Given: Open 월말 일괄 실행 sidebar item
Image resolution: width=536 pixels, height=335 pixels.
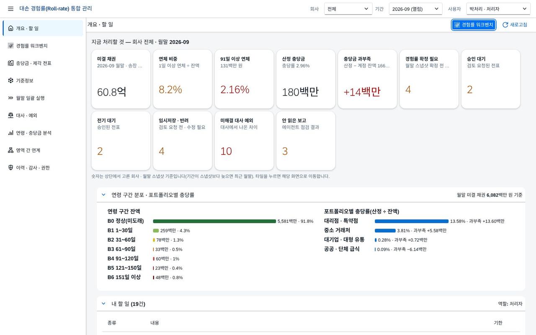Looking at the screenshot, I should click(x=43, y=98).
